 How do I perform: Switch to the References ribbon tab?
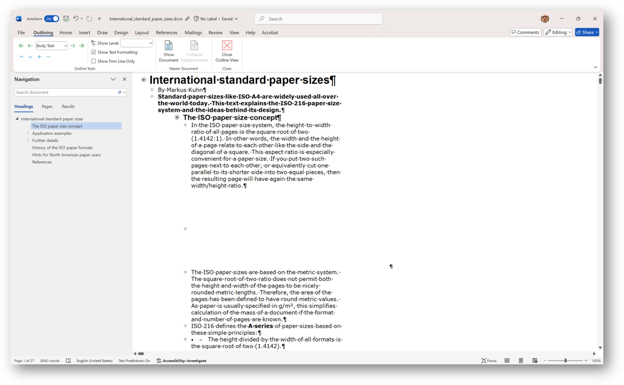point(166,32)
